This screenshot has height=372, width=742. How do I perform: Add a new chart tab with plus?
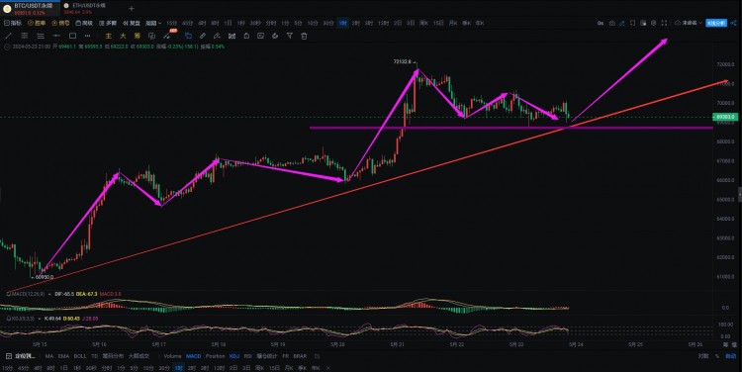point(131,8)
